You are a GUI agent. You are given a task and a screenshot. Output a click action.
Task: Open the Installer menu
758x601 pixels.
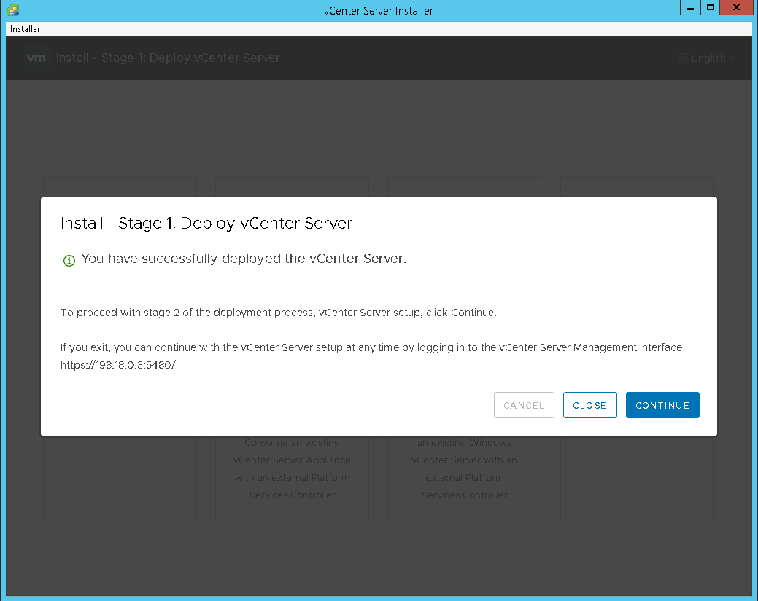[26, 29]
